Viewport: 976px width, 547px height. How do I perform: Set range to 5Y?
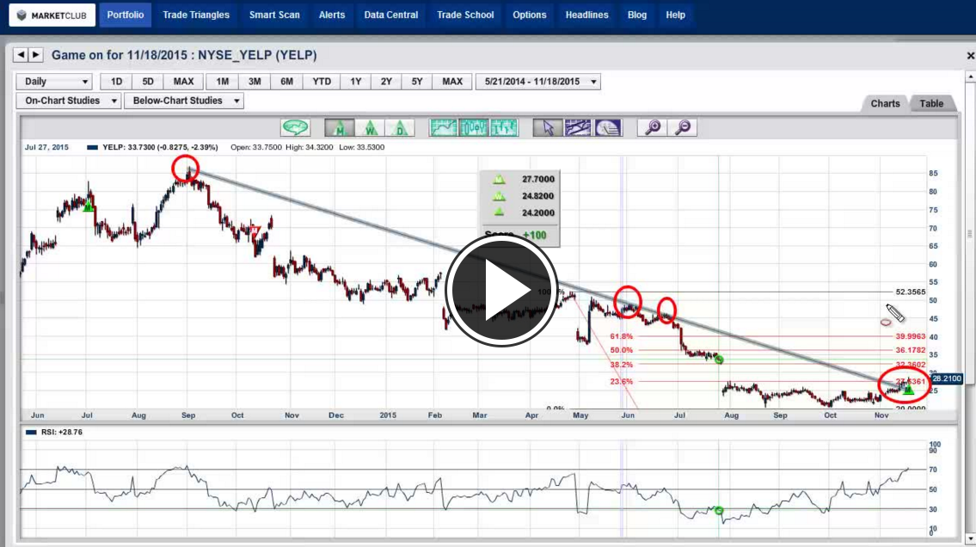coord(417,82)
